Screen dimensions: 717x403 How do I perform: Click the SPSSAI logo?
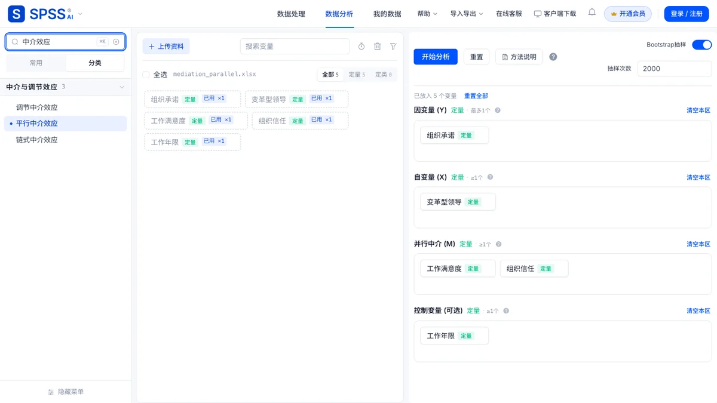[40, 14]
